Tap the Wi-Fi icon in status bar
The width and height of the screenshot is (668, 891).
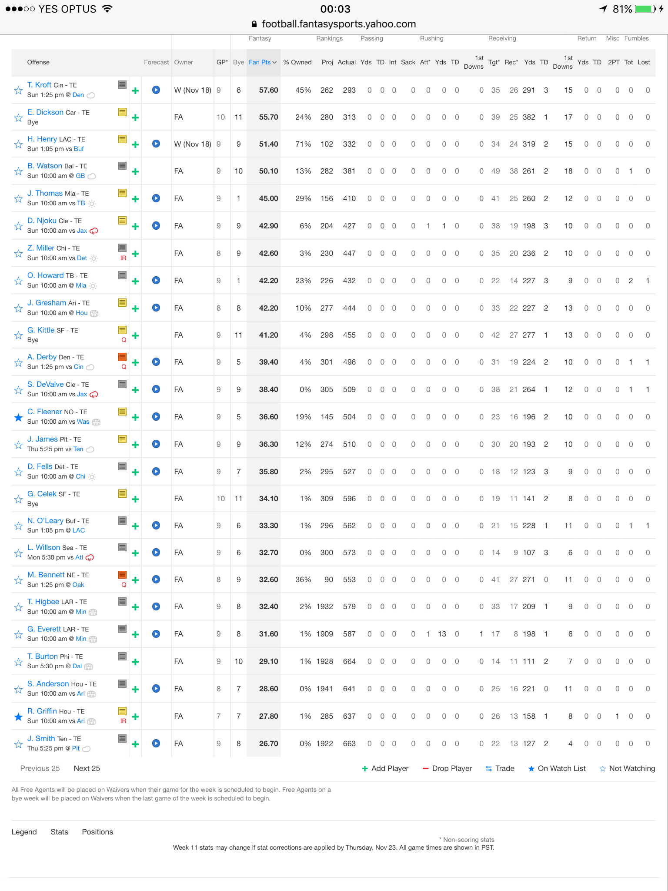click(107, 9)
